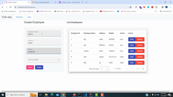
Task: Switch to the Online Courses tab
Action: (71, 2)
